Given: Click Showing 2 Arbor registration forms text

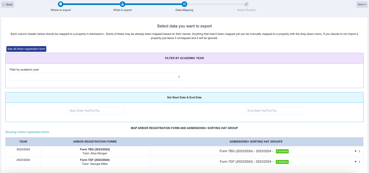Looking at the screenshot, I should click(x=28, y=132).
